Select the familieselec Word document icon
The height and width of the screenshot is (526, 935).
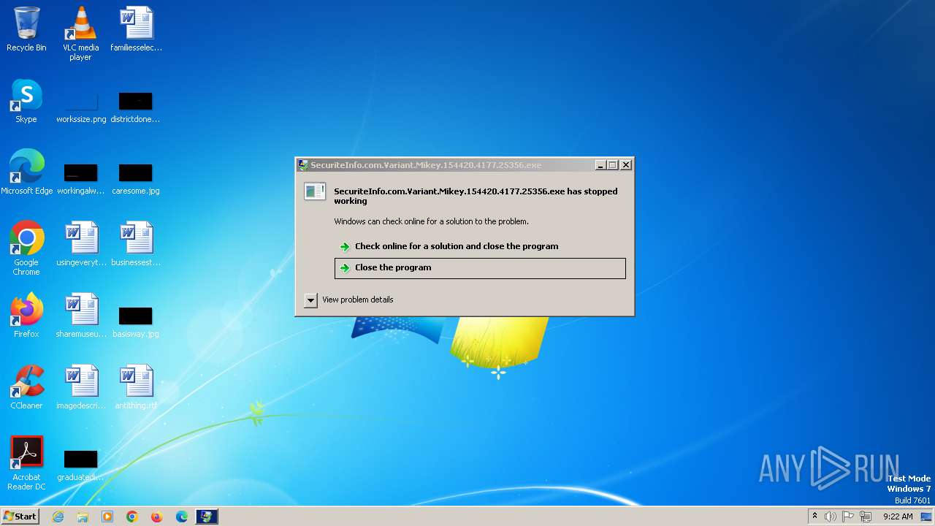136,29
